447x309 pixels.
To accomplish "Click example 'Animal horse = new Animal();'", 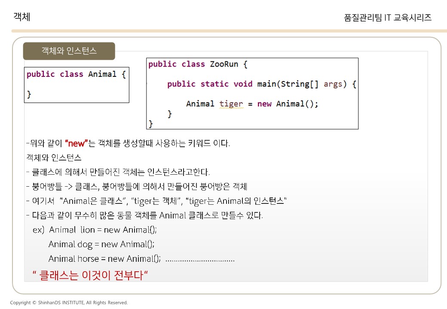I will pos(104,259).
